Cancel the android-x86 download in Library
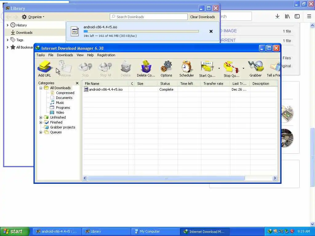 coord(211,31)
